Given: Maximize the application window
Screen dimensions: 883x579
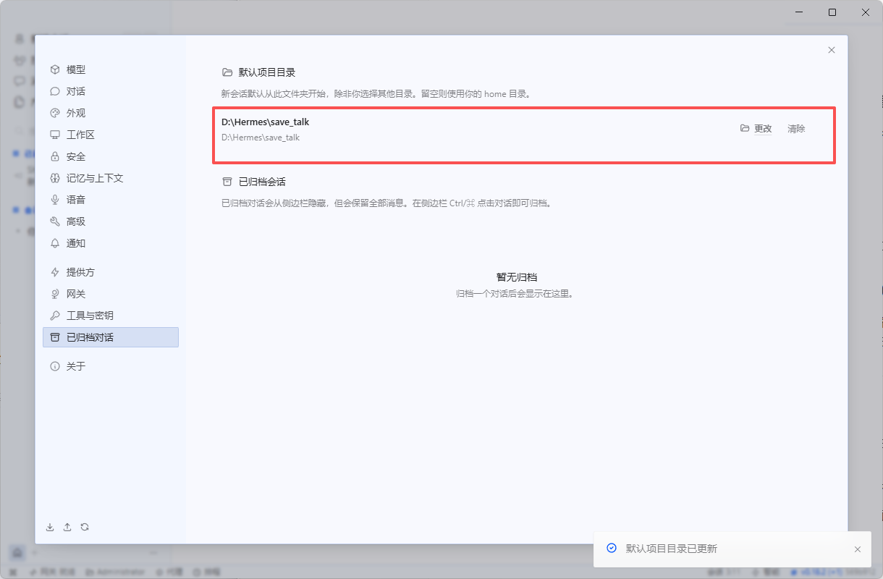Looking at the screenshot, I should pos(832,12).
